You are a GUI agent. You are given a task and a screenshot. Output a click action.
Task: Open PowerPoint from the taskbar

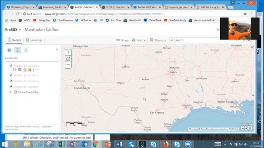click(107, 144)
